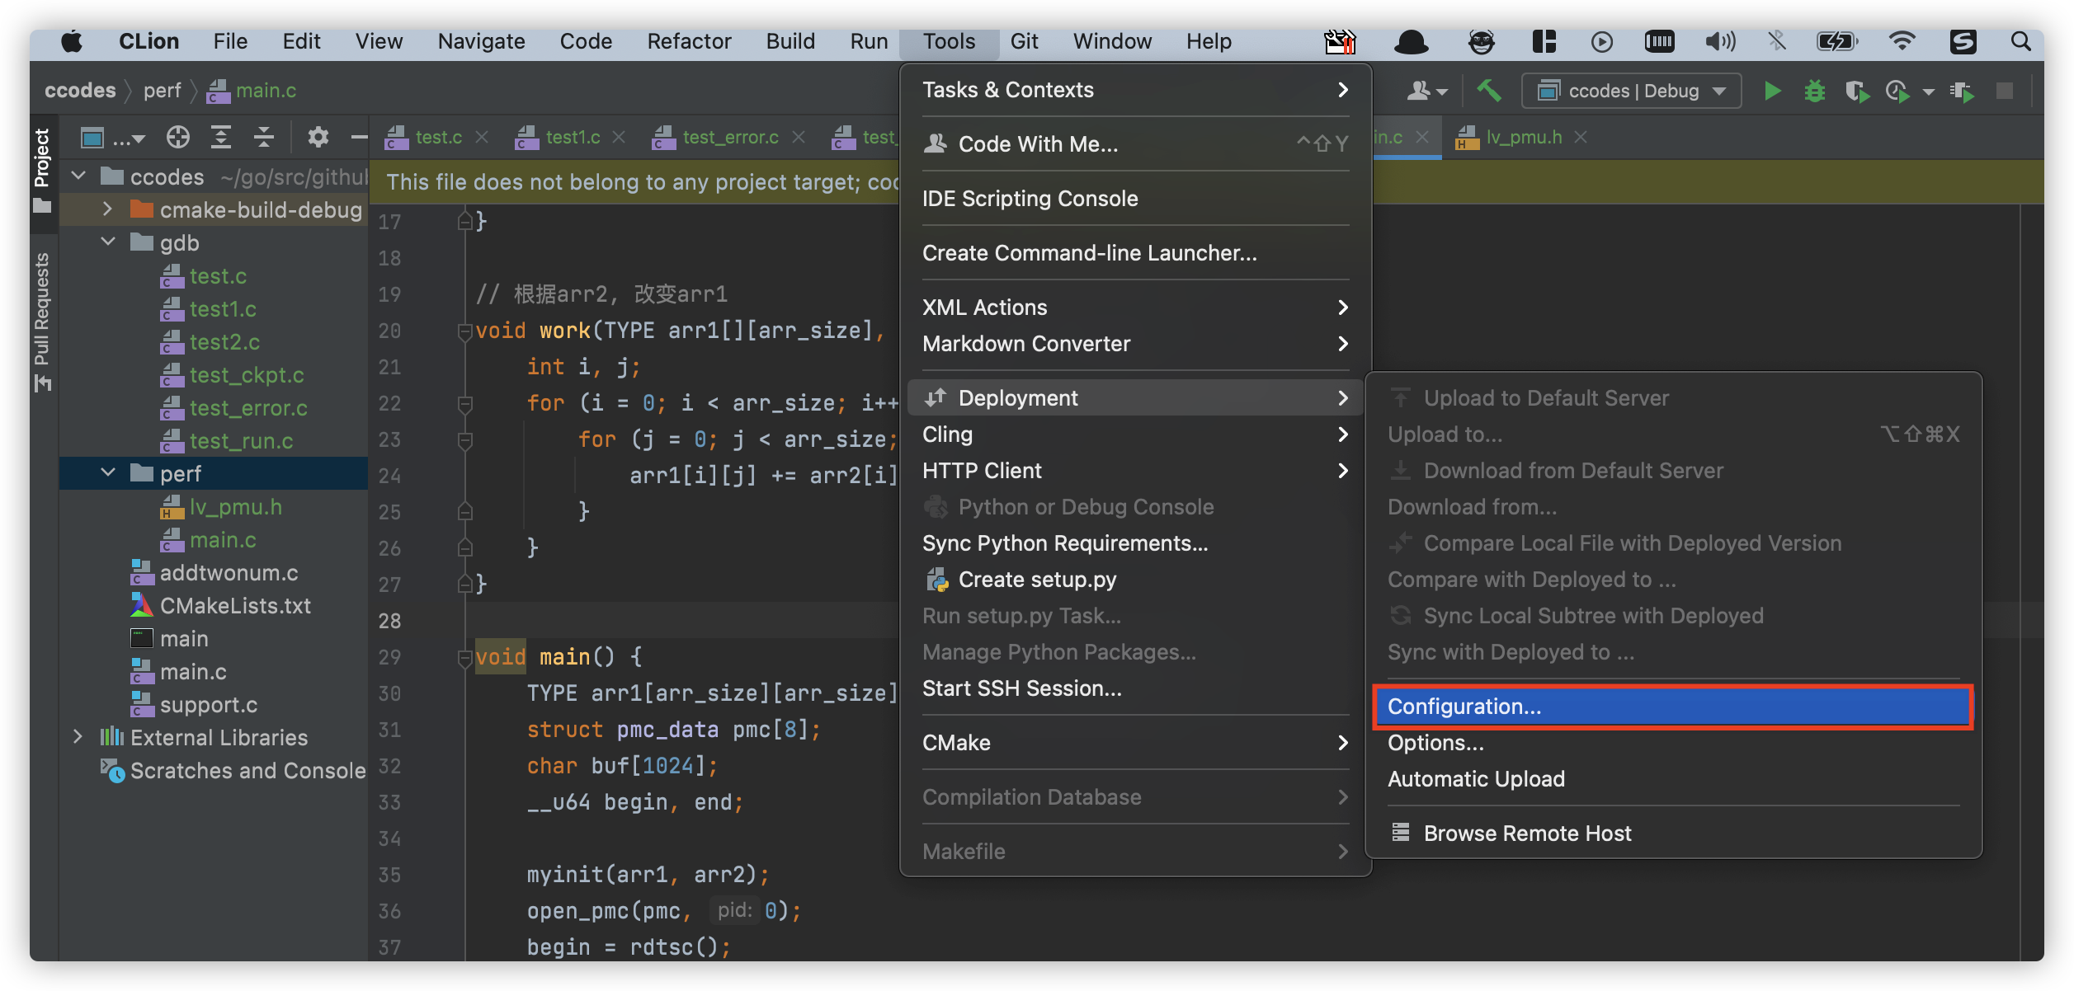
Task: Click the green Run button
Action: tap(1771, 91)
